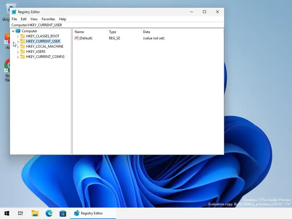Screen dimensions: 292x219
Task: Click Registry Editor taskbar button
Action: 93,213
